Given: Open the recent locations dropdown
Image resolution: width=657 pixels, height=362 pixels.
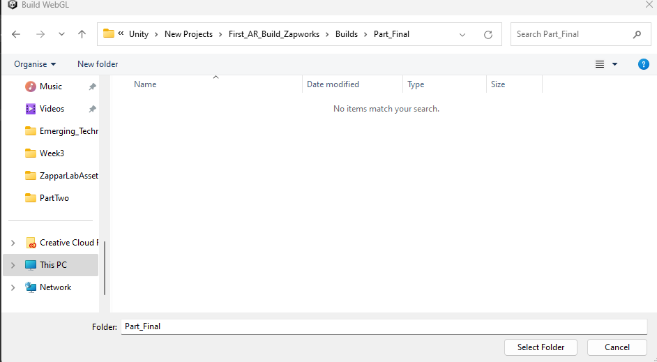Looking at the screenshot, I should click(x=61, y=34).
